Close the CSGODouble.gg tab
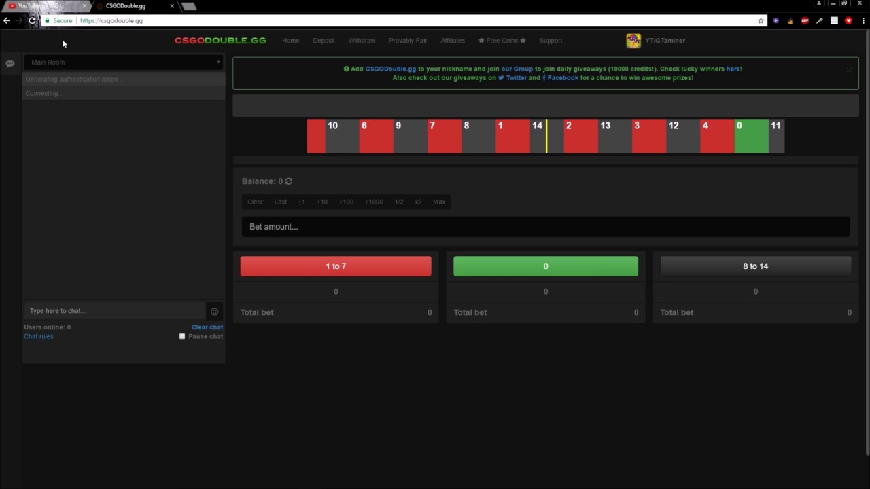The image size is (870, 489). point(172,6)
